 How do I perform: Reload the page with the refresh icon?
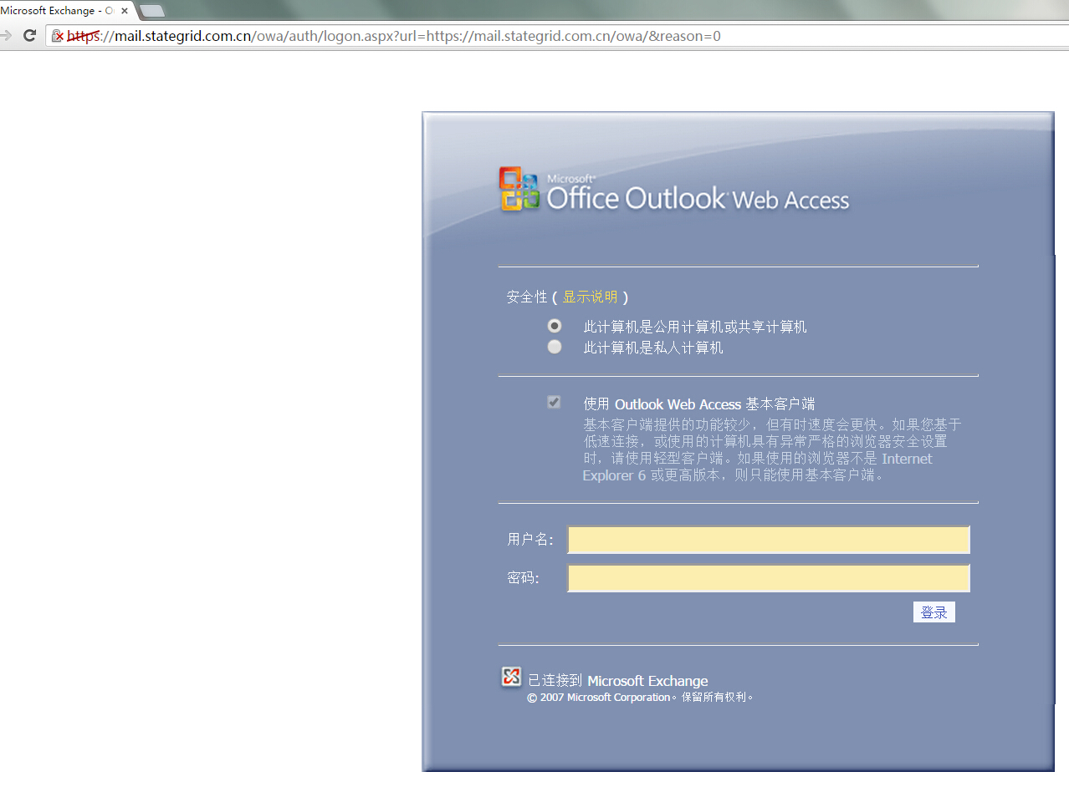pyautogui.click(x=29, y=36)
